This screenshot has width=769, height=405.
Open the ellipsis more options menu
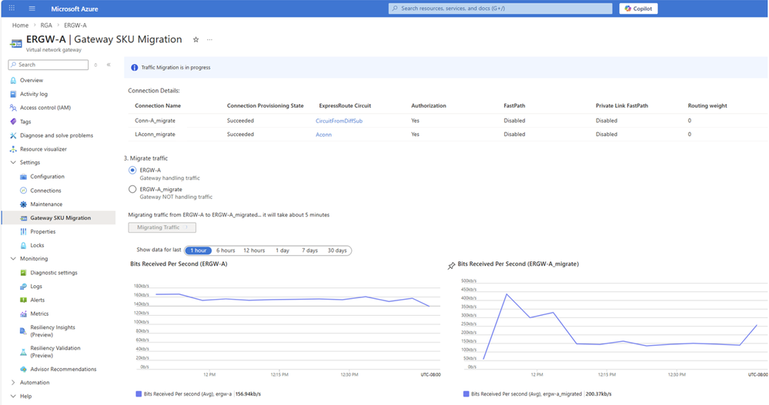tap(209, 39)
